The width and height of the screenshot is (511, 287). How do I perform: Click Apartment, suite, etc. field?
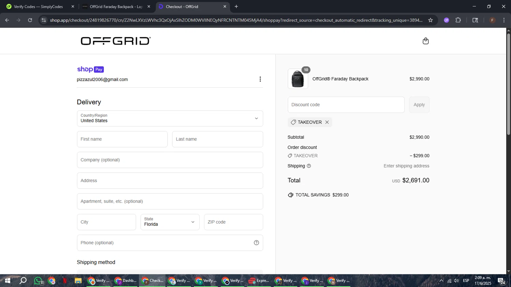[x=170, y=201]
